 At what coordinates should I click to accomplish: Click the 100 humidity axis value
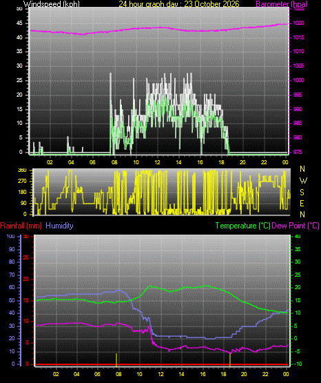(x=11, y=237)
